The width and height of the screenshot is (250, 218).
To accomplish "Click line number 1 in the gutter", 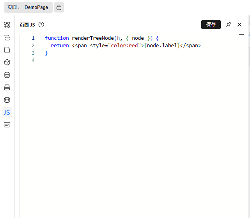I will point(33,38).
